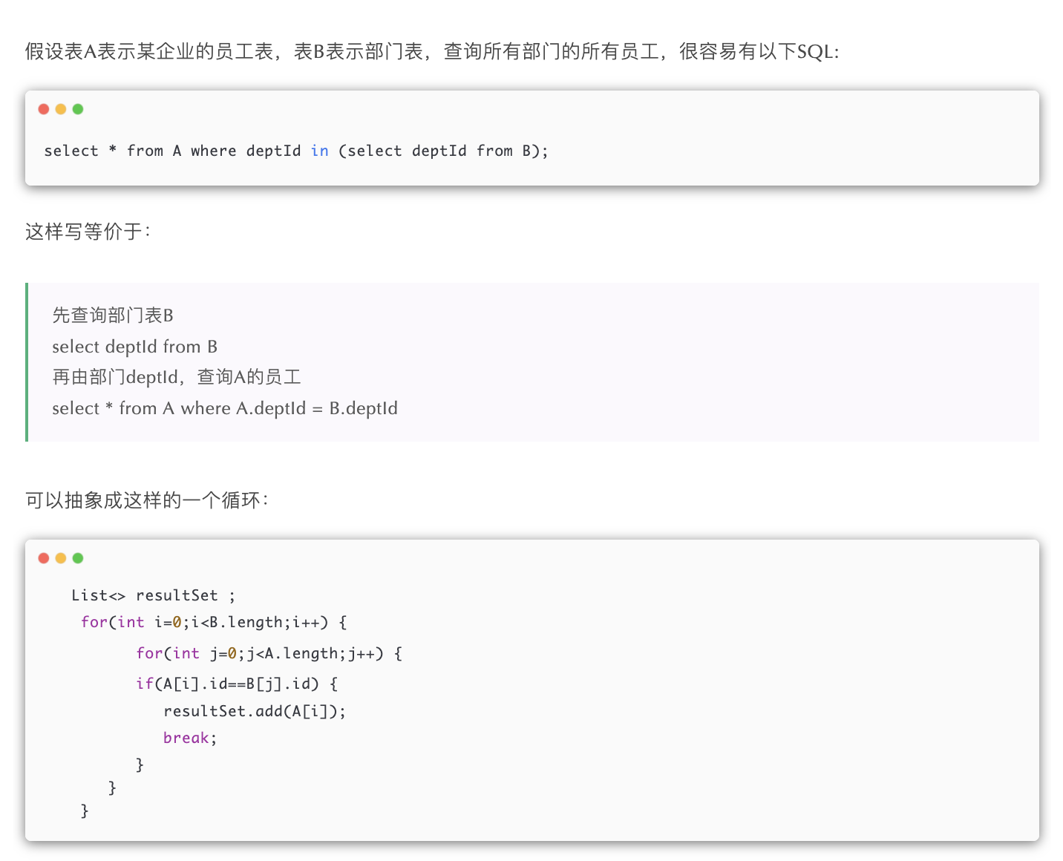Viewport: 1063px width, 861px height.
Task: Click the quote line 先查询部门表B
Action: pyautogui.click(x=113, y=315)
